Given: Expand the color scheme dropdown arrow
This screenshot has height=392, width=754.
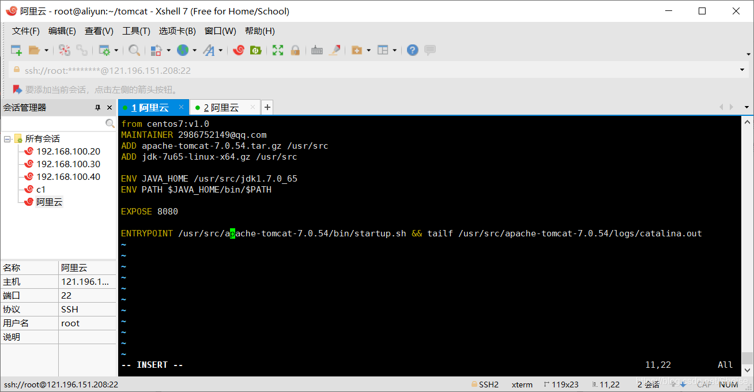Looking at the screenshot, I should [x=168, y=50].
